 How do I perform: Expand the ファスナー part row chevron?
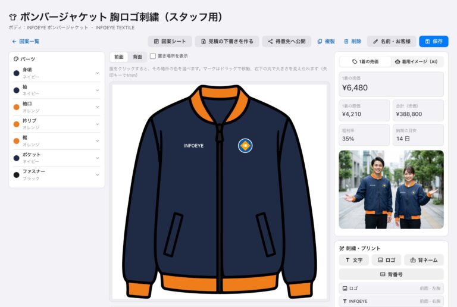pos(98,175)
